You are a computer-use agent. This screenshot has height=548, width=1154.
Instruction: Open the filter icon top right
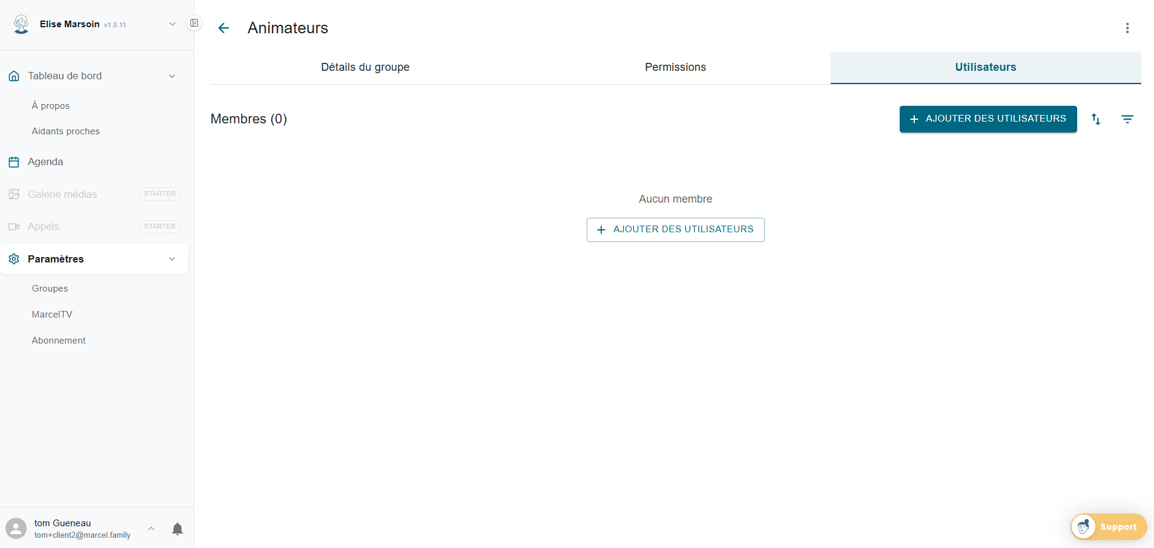[x=1127, y=119]
